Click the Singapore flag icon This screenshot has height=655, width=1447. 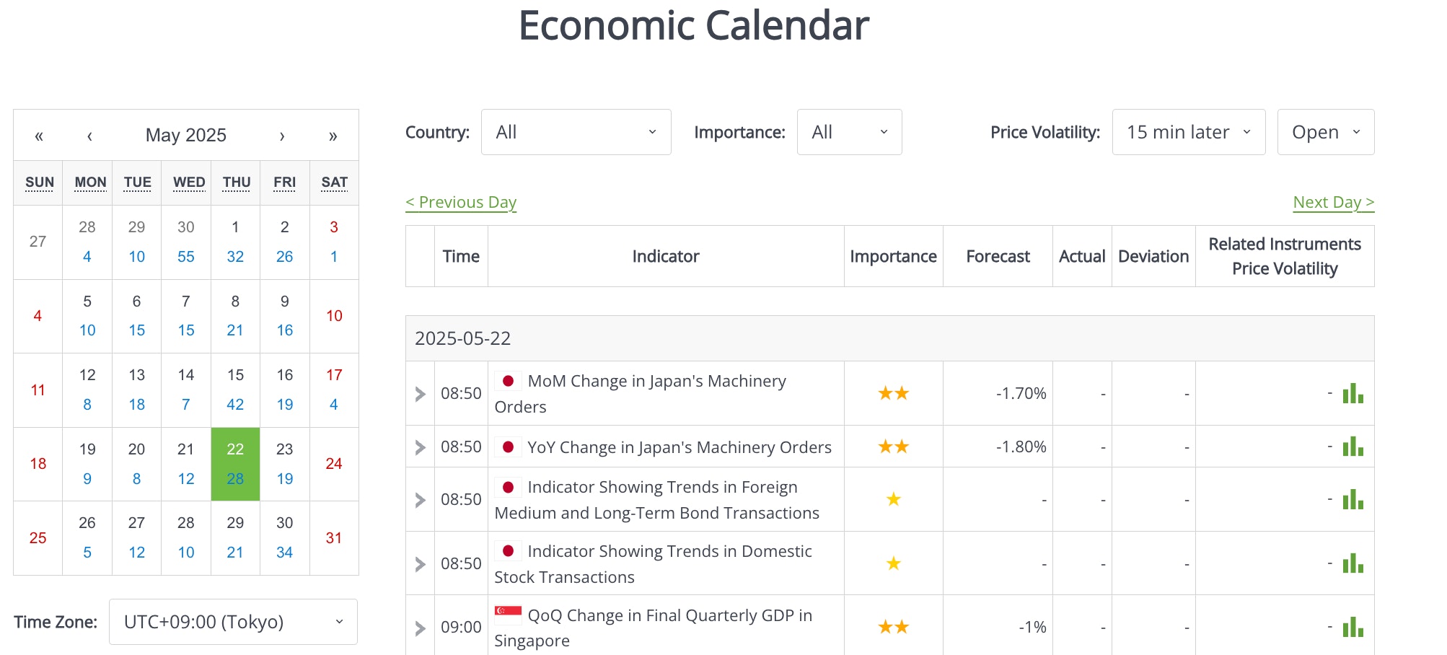pyautogui.click(x=506, y=615)
